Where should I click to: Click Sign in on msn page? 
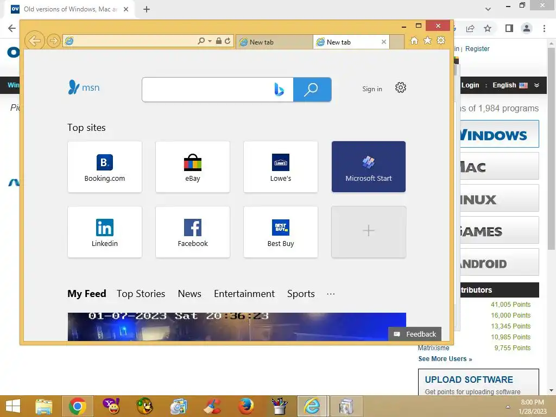[x=372, y=89]
